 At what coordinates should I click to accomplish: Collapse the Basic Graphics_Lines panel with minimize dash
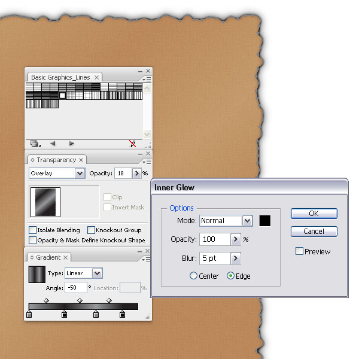point(140,72)
